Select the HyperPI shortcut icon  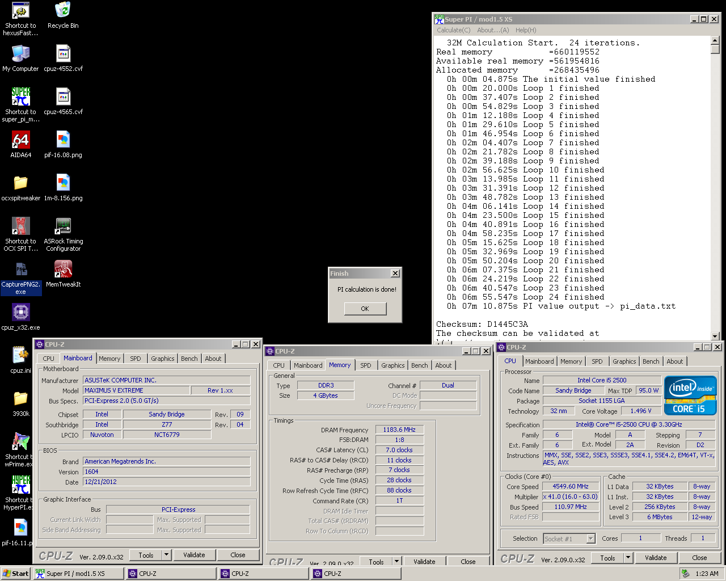[x=21, y=485]
